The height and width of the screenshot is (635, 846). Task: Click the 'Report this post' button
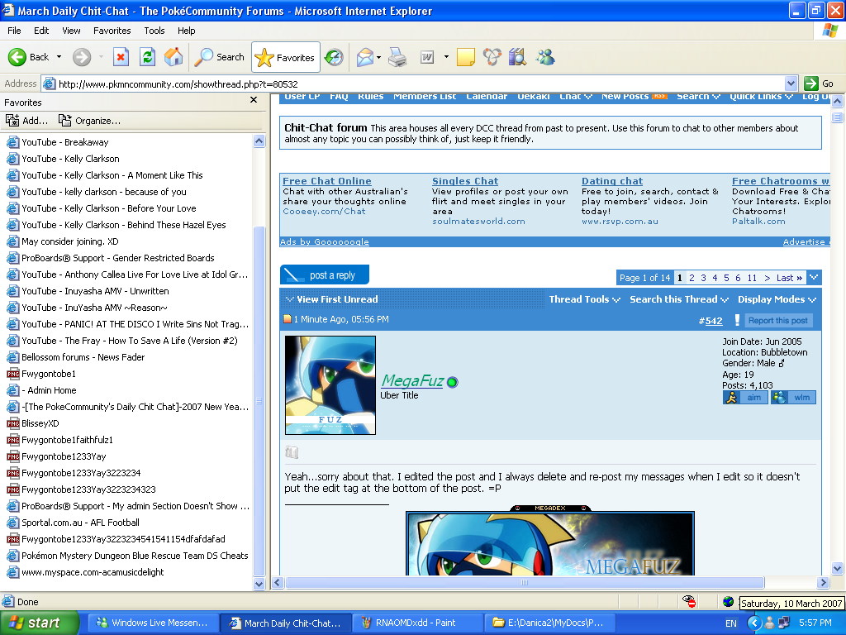[777, 321]
